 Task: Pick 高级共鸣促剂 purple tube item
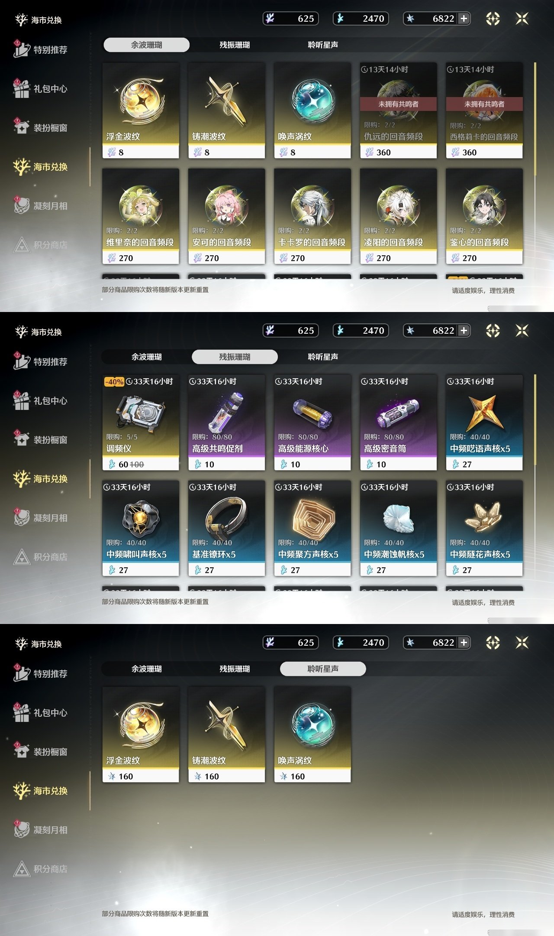226,422
